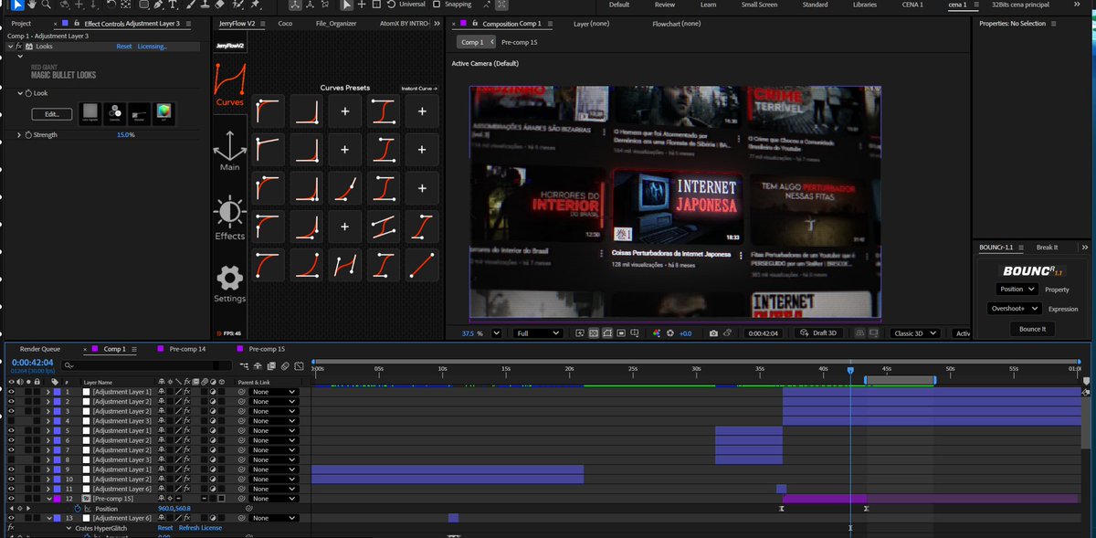
Task: Select the Type tool in the toolbar
Action: pyautogui.click(x=173, y=5)
